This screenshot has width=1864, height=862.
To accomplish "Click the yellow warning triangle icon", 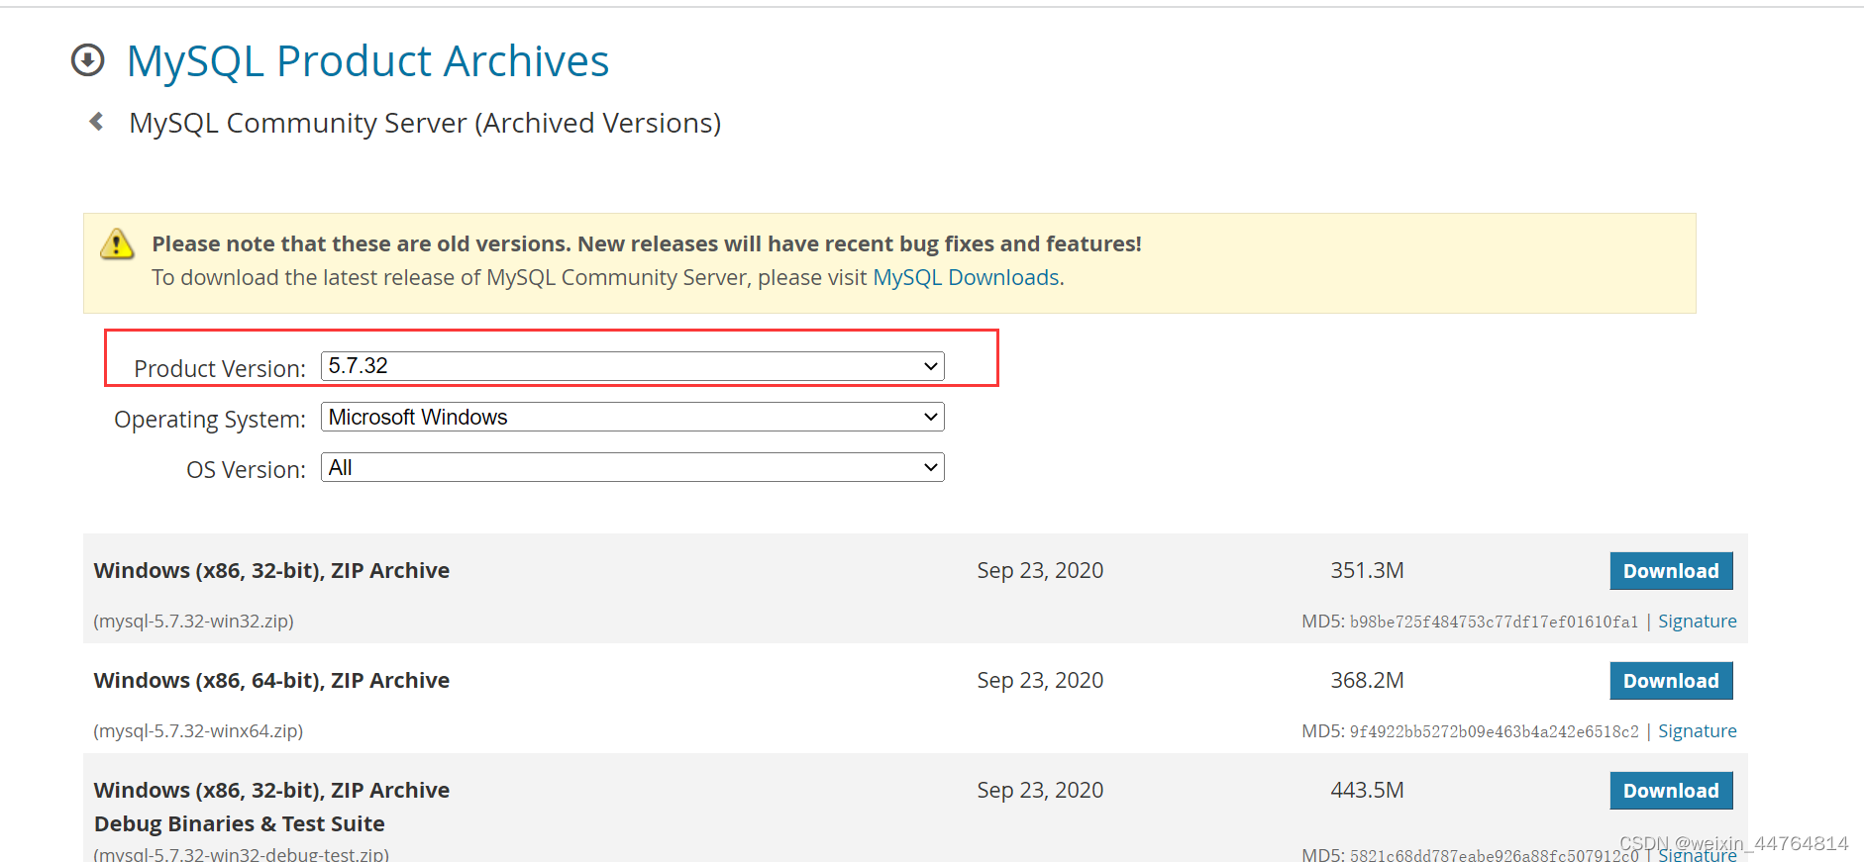I will tap(117, 243).
